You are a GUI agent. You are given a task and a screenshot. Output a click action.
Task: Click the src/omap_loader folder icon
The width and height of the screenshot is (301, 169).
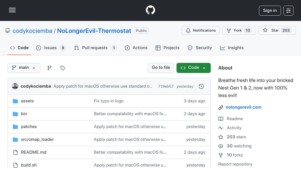(x=15, y=140)
